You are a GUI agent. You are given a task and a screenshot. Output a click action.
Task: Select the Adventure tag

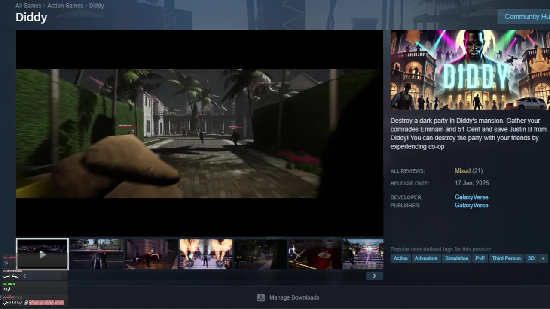(x=426, y=258)
